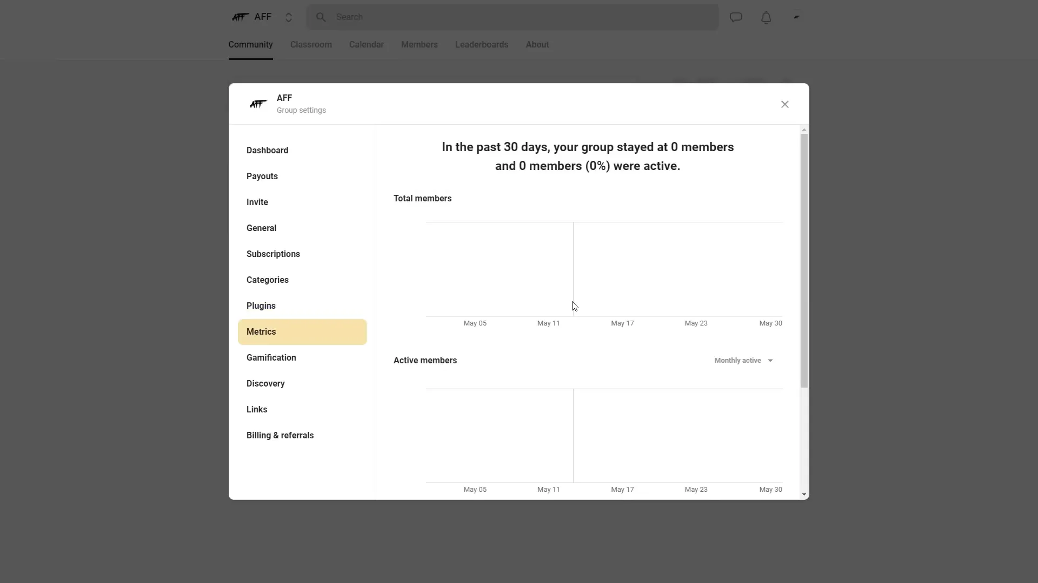The height and width of the screenshot is (583, 1038).
Task: Click the Group settings subtitle
Action: tap(301, 110)
